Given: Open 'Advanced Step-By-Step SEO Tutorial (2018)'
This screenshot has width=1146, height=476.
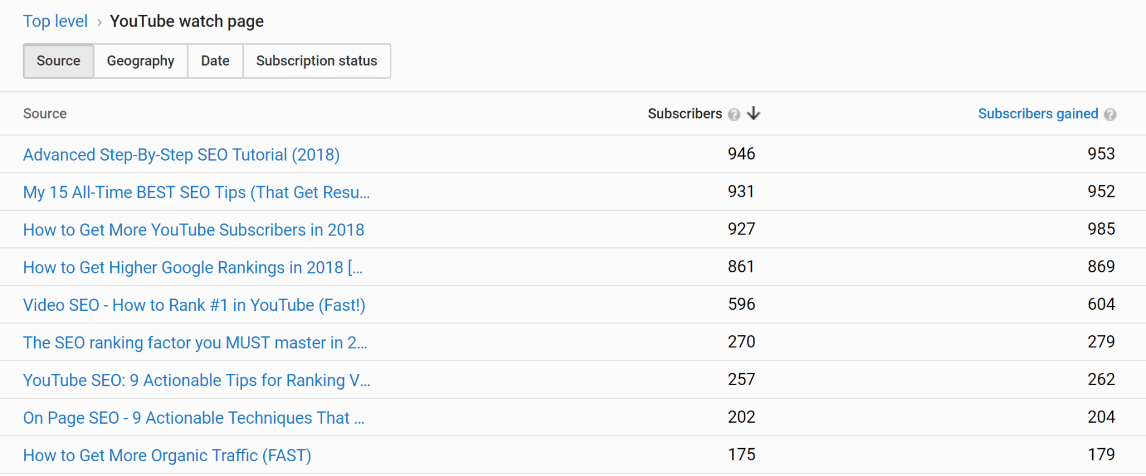Looking at the screenshot, I should pyautogui.click(x=181, y=154).
